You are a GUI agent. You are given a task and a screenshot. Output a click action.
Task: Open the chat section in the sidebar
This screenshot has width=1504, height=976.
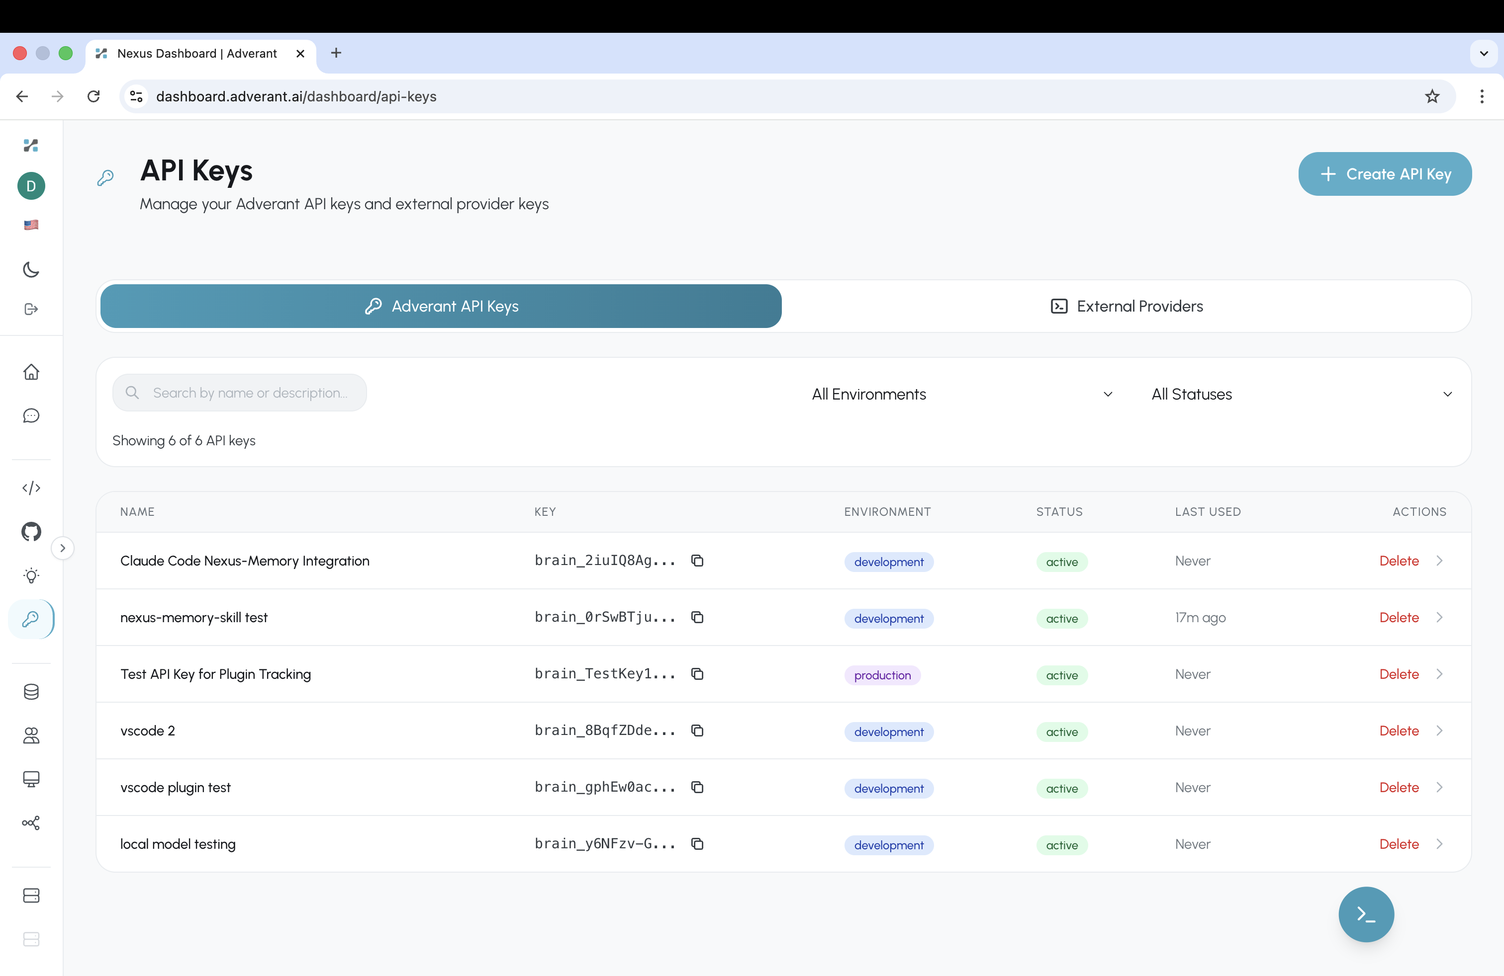30,416
